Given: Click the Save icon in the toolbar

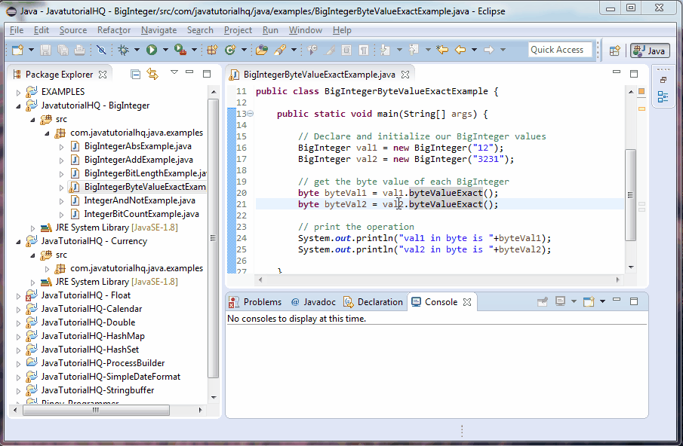Looking at the screenshot, I should point(46,49).
